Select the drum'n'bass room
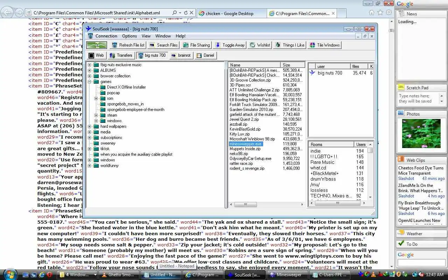This screenshot has width=448, height=280. pos(323,179)
